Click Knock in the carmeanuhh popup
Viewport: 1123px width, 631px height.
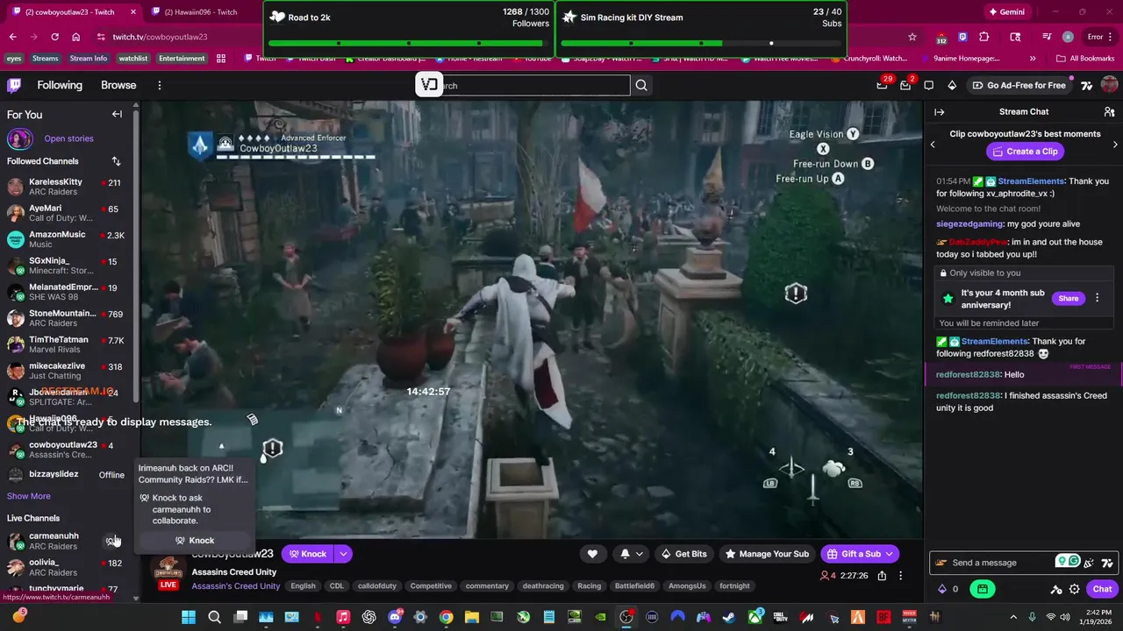(x=194, y=541)
